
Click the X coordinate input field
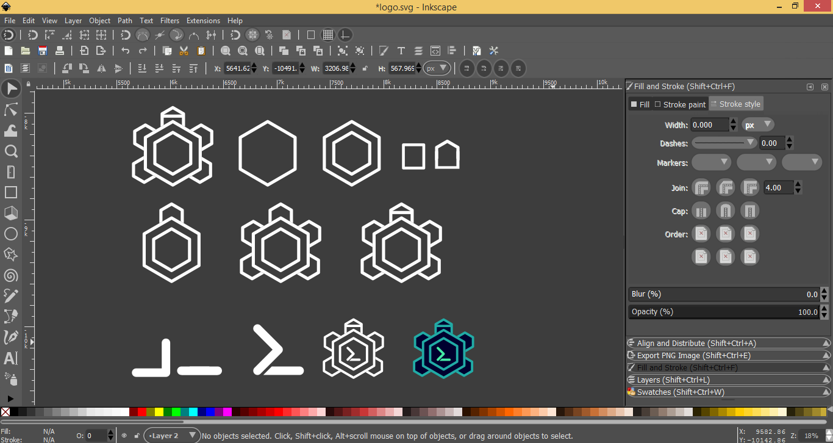coord(237,68)
